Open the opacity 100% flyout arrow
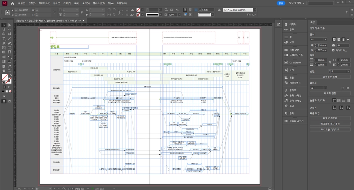The width and height of the screenshot is (354, 190). pos(179,14)
